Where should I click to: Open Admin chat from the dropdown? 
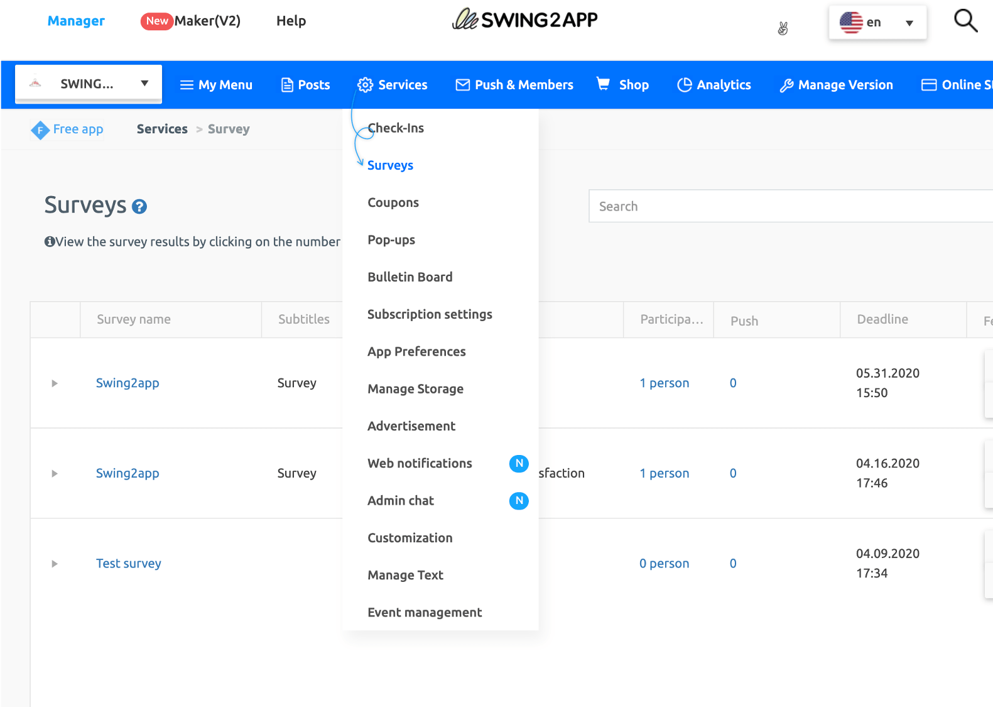pos(401,501)
